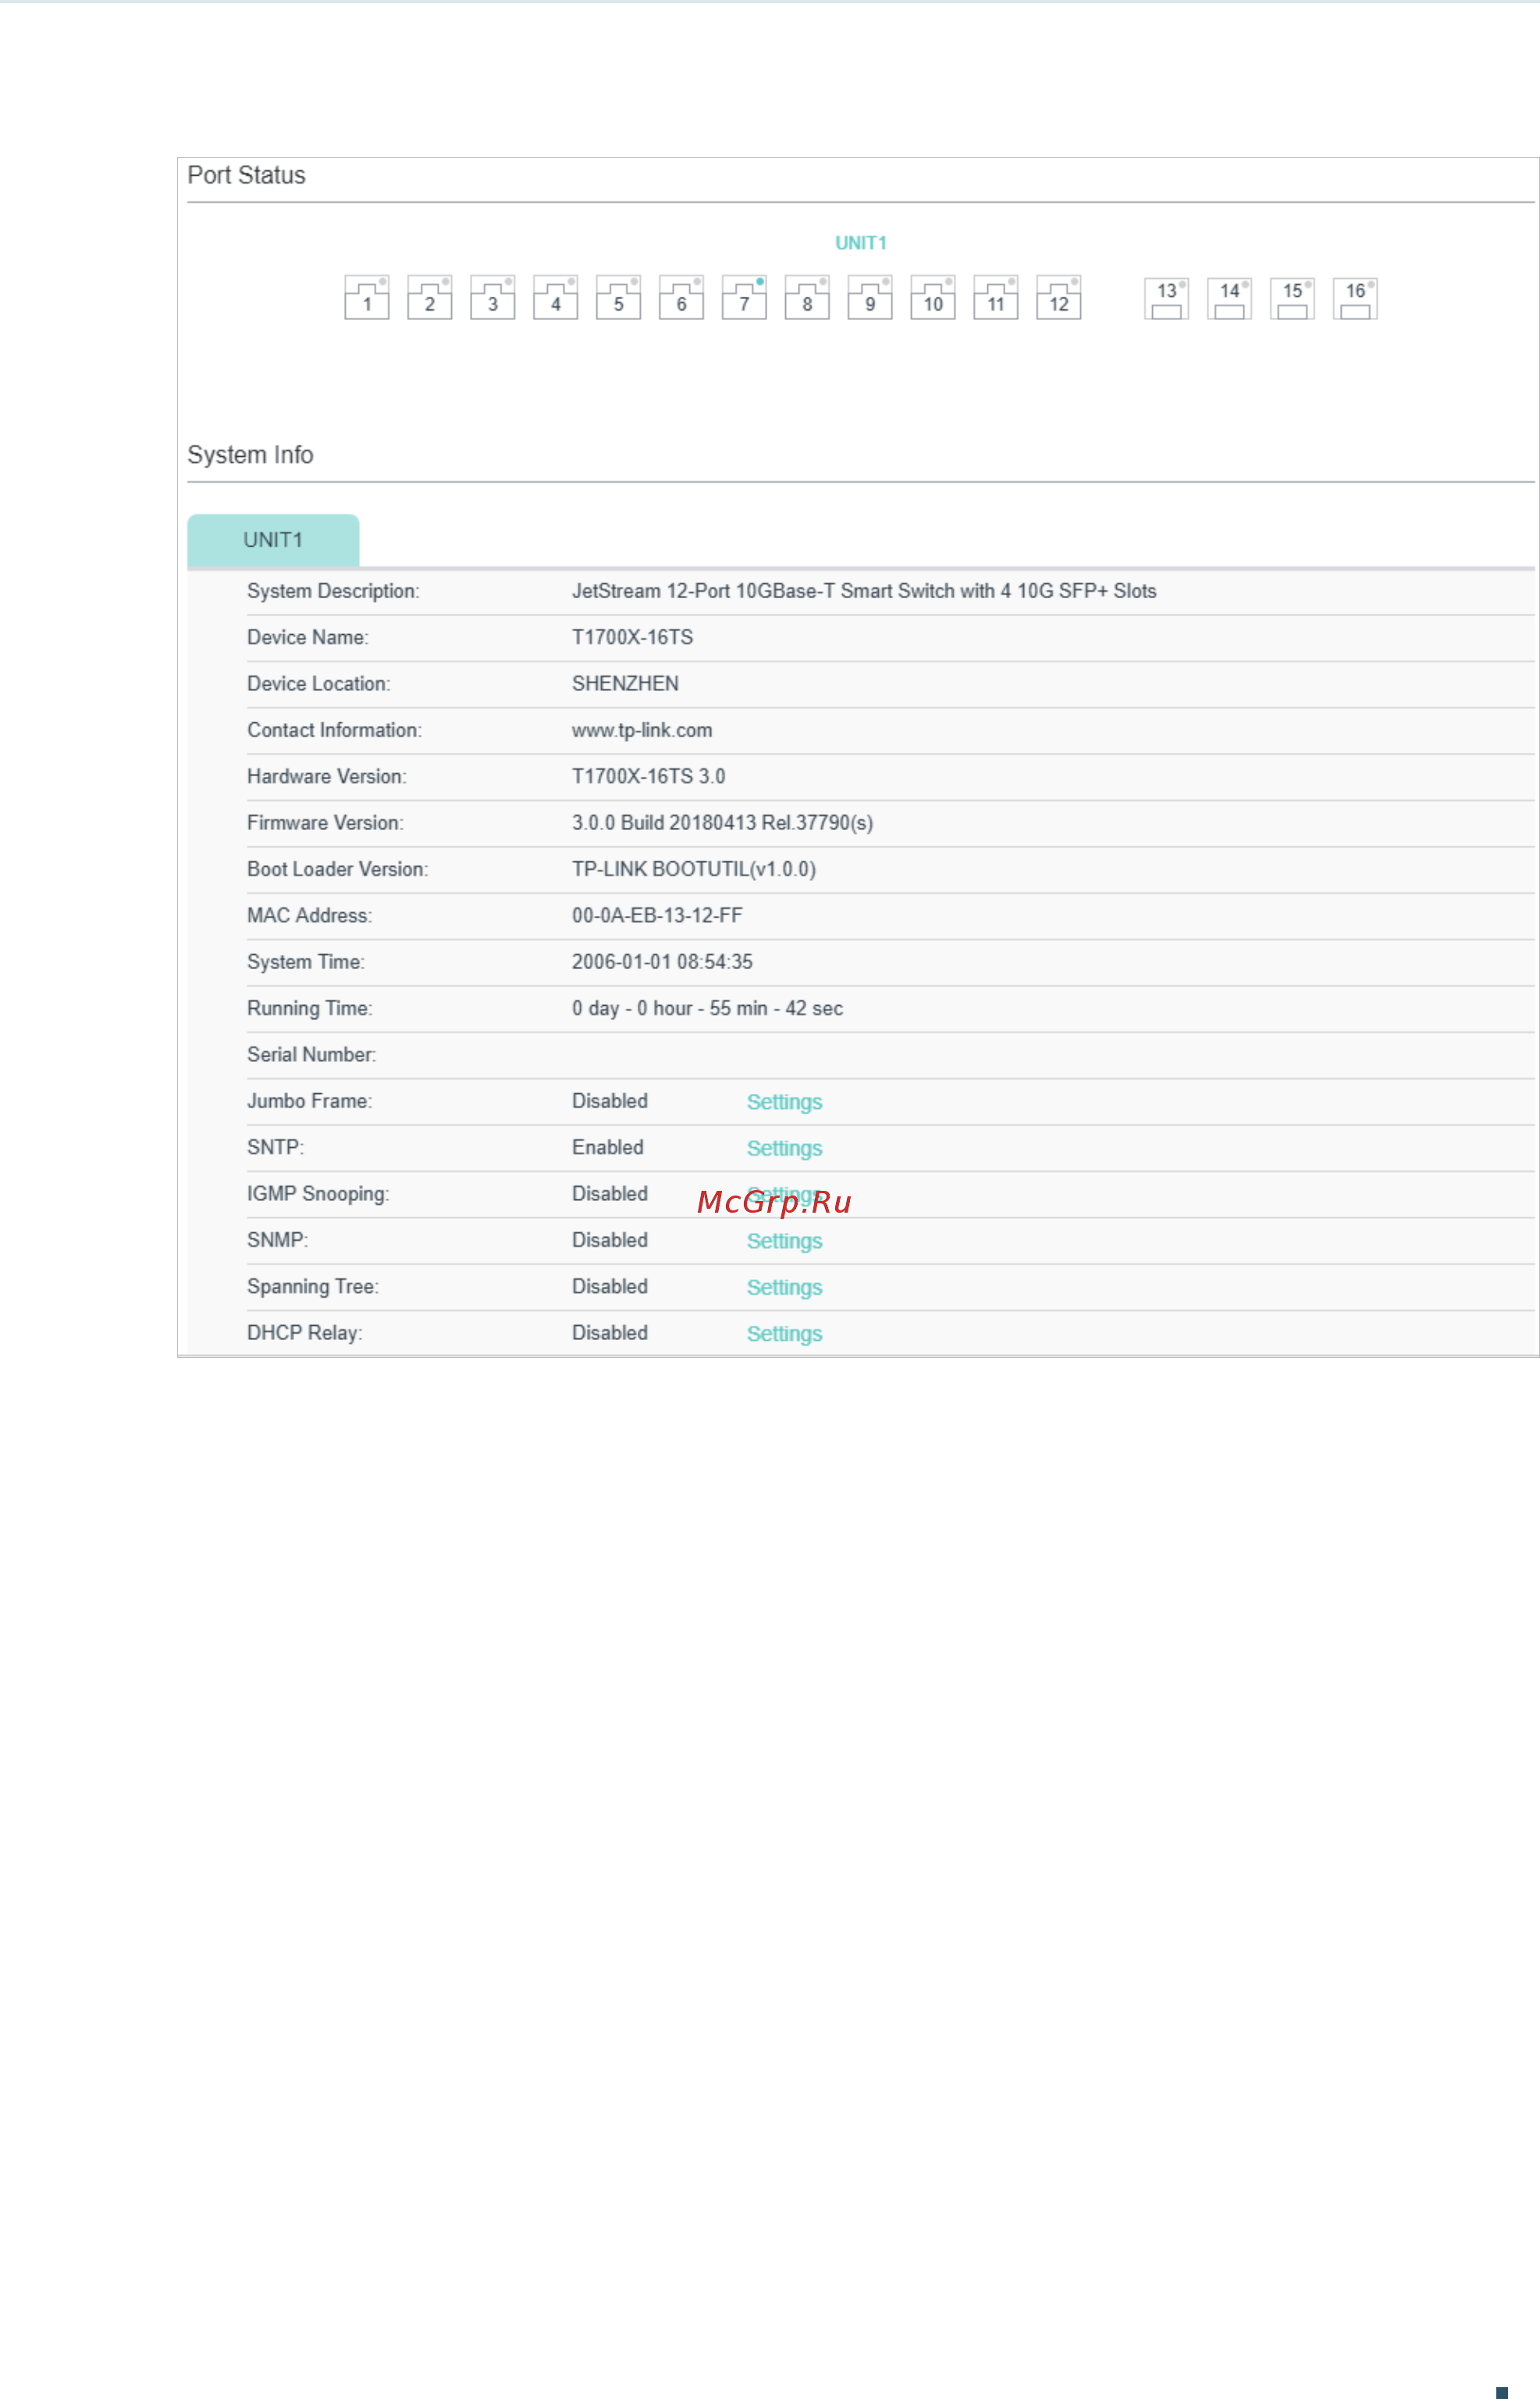The width and height of the screenshot is (1540, 2402).
Task: Click port 12 icon
Action: [1059, 297]
